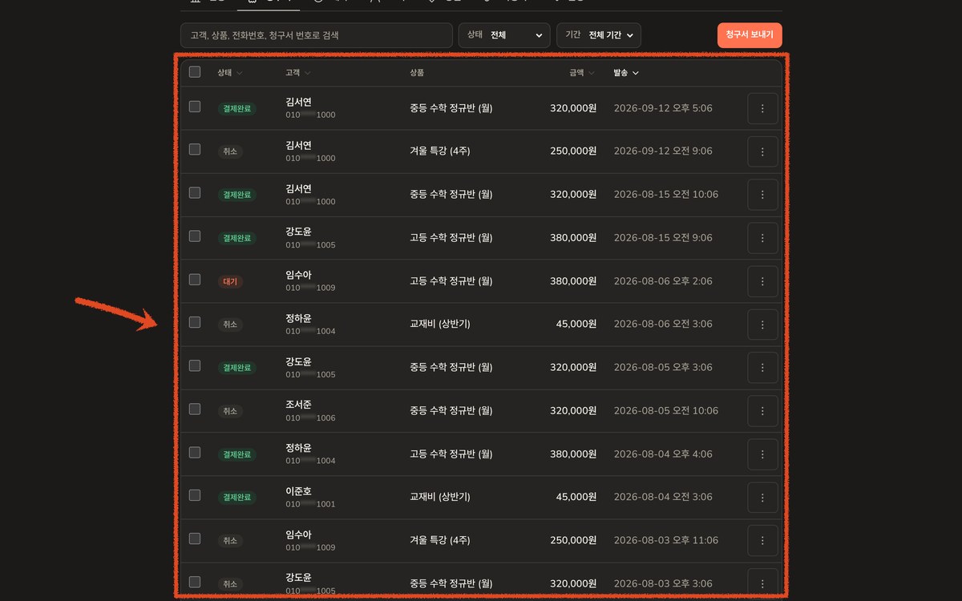Click the 상품 column header
Viewport: 962px width, 601px height.
coord(417,73)
